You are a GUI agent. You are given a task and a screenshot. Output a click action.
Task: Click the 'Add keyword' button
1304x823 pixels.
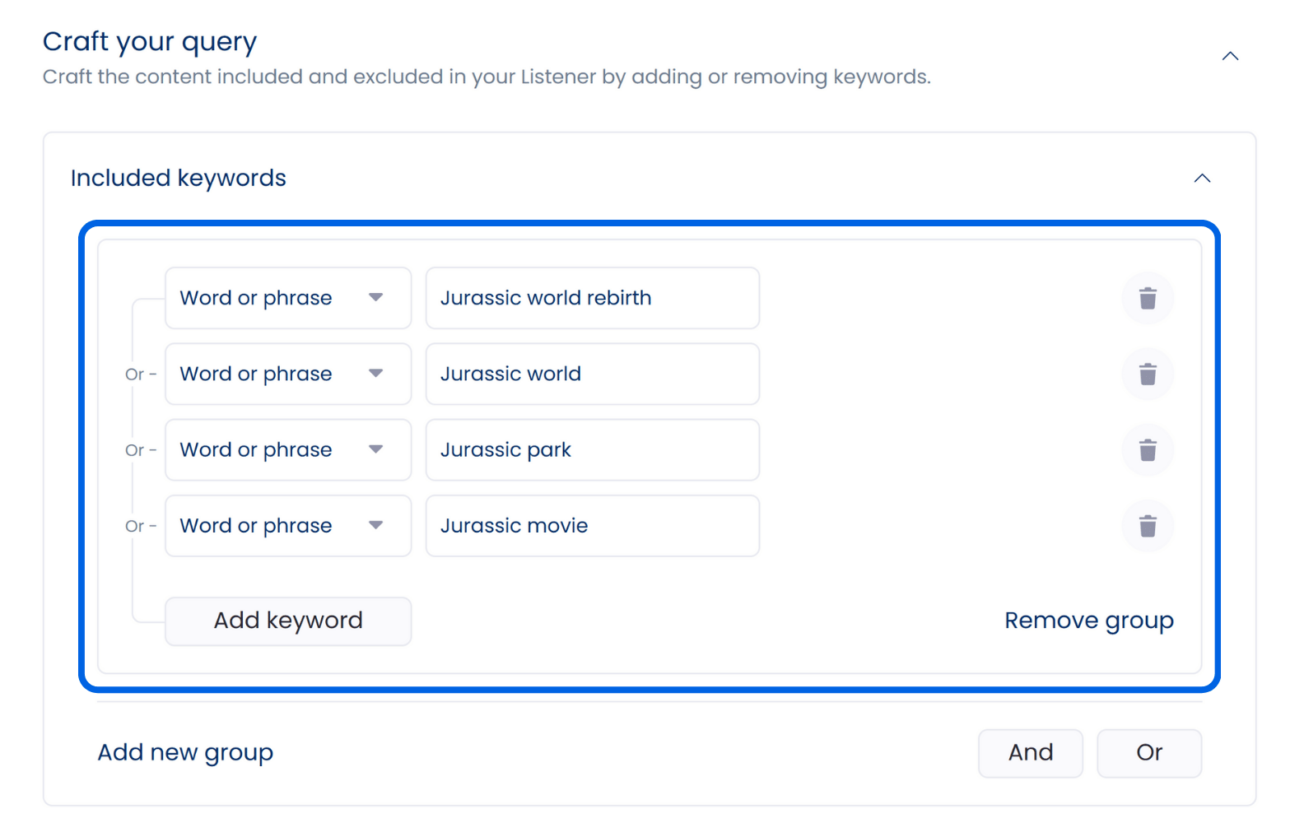point(288,621)
